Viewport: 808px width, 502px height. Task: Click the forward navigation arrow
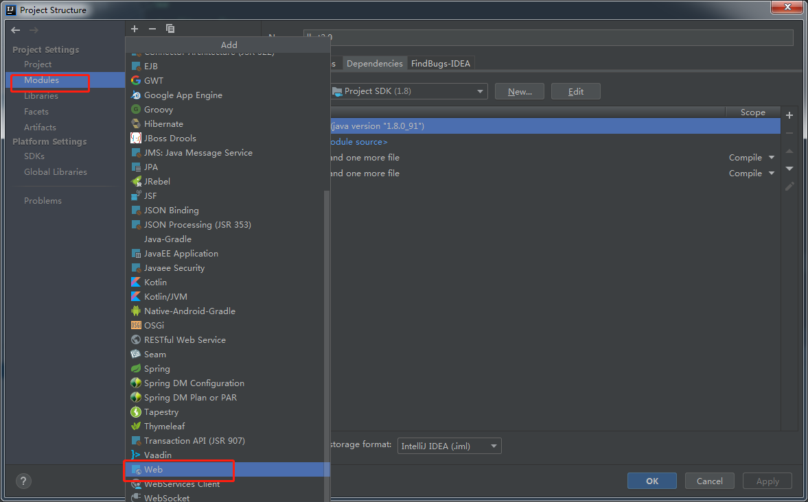click(34, 30)
